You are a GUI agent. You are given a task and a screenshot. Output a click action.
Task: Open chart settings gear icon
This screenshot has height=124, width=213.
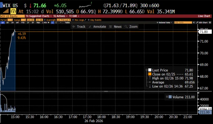[x=210, y=23]
